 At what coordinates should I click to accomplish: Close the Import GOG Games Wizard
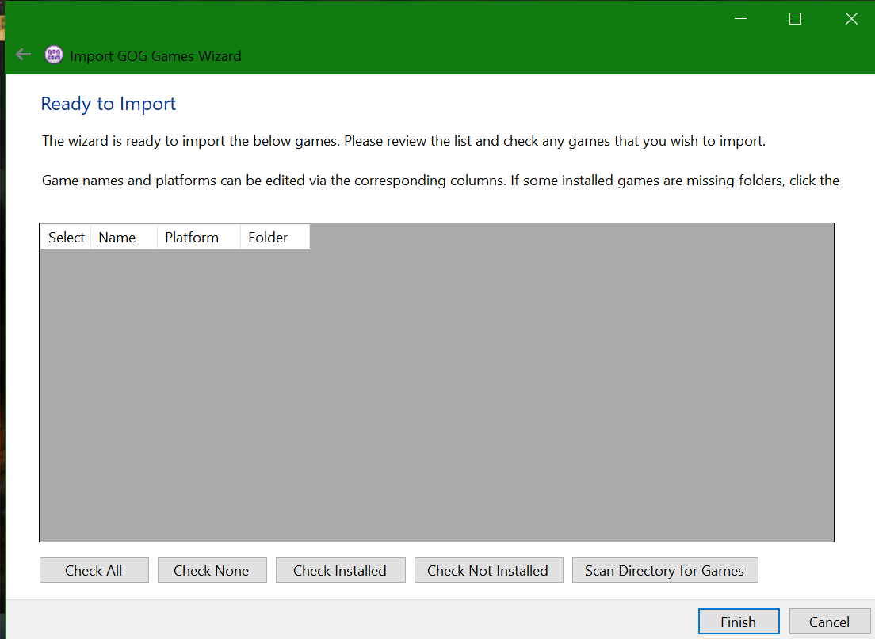pos(851,19)
